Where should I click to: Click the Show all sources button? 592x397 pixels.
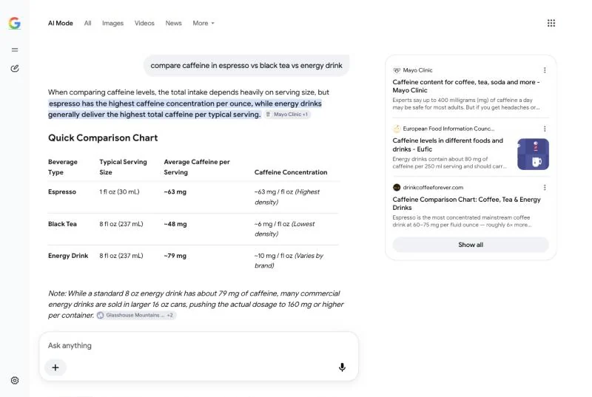tap(471, 245)
